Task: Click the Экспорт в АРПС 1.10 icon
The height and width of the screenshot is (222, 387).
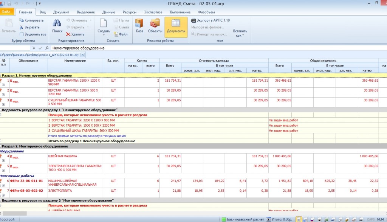Action: pos(193,20)
